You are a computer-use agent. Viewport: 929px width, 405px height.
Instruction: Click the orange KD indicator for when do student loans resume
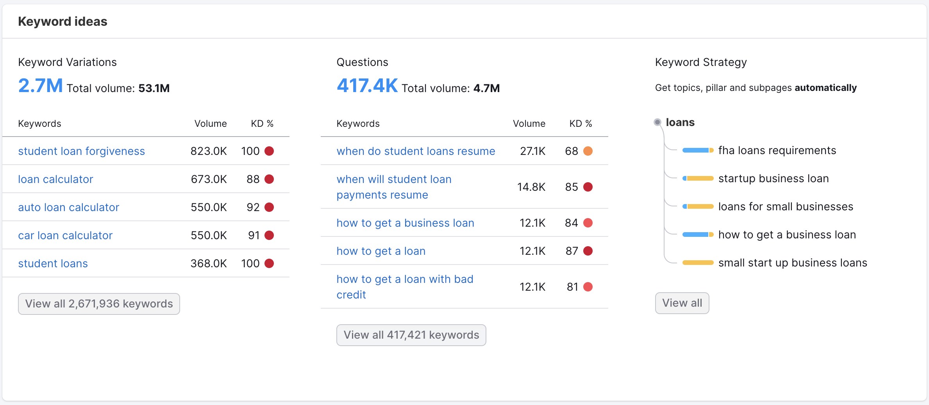click(x=588, y=151)
